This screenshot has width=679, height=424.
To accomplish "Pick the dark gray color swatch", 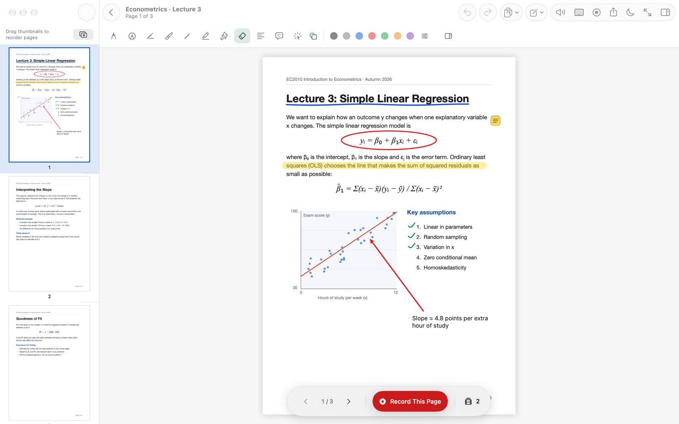I will pyautogui.click(x=334, y=36).
